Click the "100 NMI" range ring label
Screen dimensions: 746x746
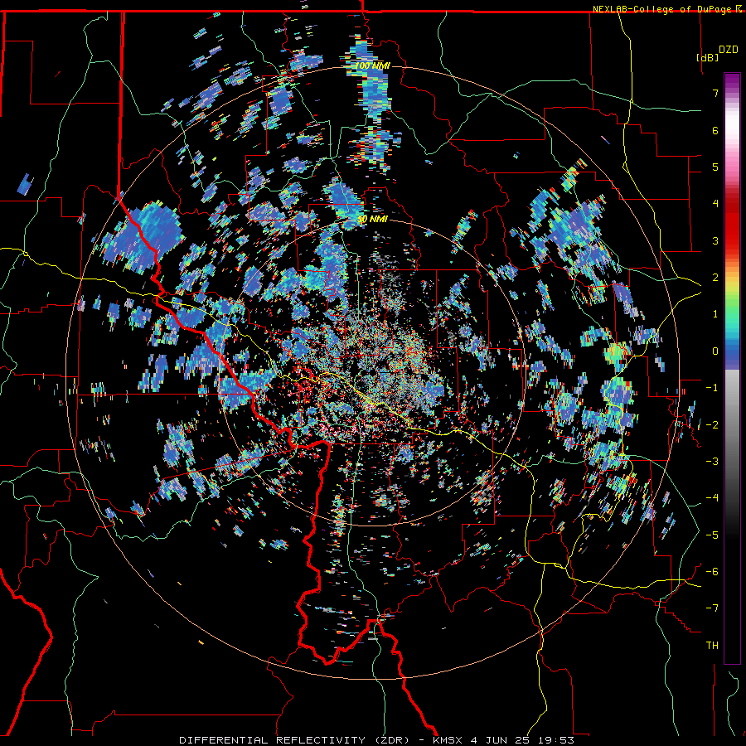pyautogui.click(x=372, y=65)
